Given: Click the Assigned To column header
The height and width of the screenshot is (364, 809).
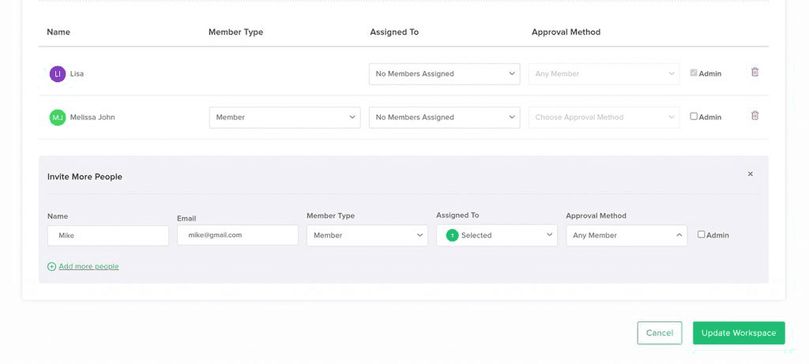Looking at the screenshot, I should 394,32.
